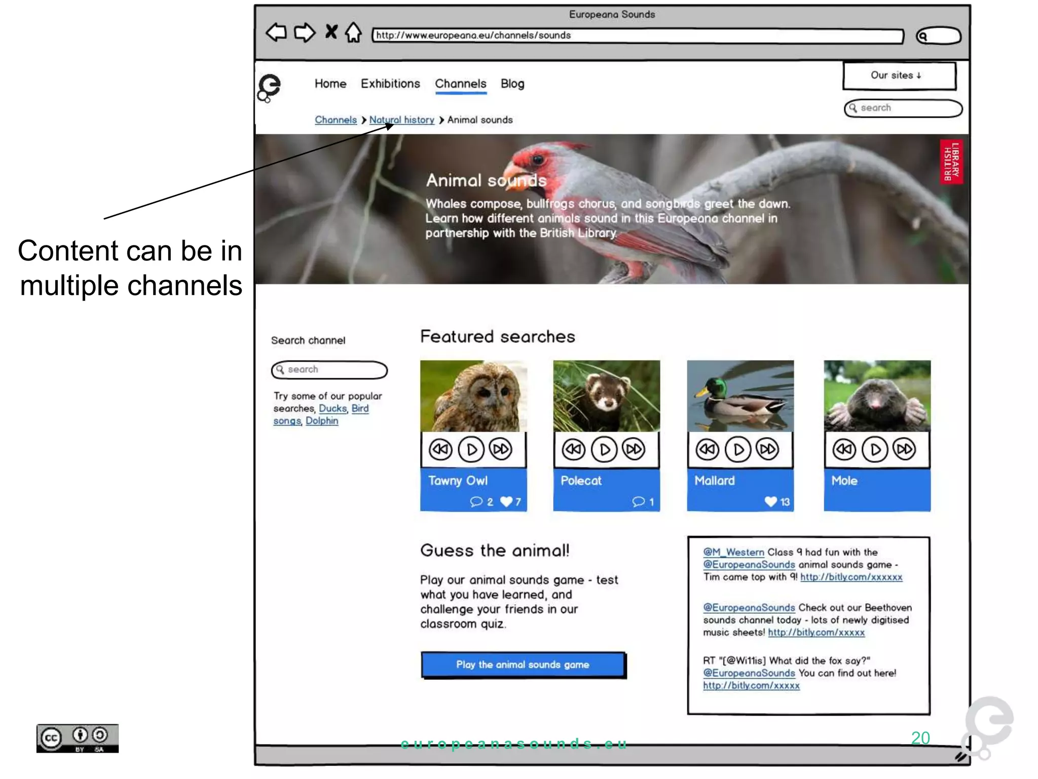Click the British Library red badge
This screenshot has height=779, width=1038.
(x=951, y=162)
